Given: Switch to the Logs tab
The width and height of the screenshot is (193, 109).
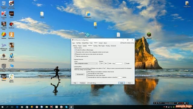Looking at the screenshot, I should pyautogui.click(x=74, y=43).
